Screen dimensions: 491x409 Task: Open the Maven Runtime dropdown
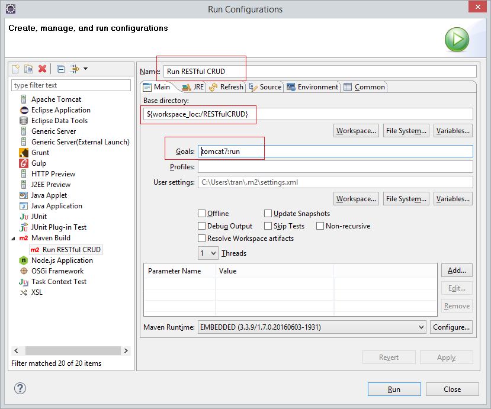(312, 327)
